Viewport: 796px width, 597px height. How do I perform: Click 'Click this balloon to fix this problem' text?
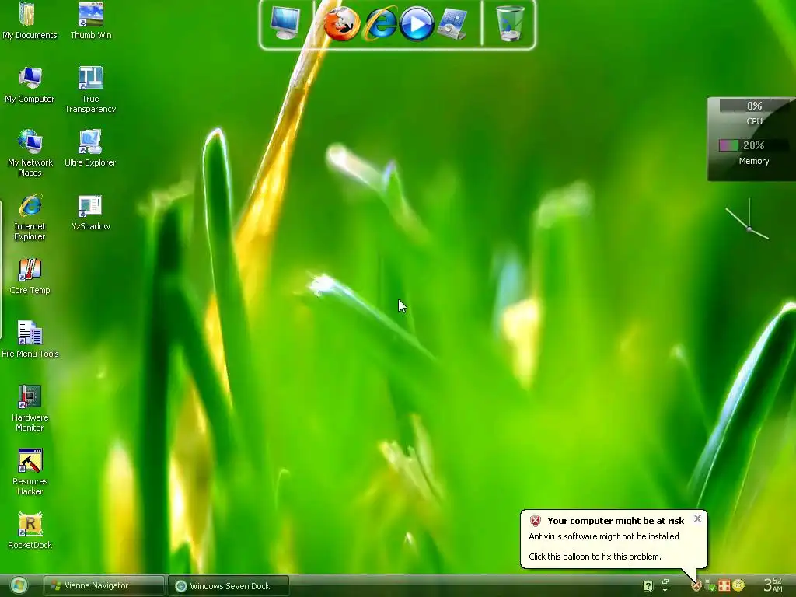point(595,557)
